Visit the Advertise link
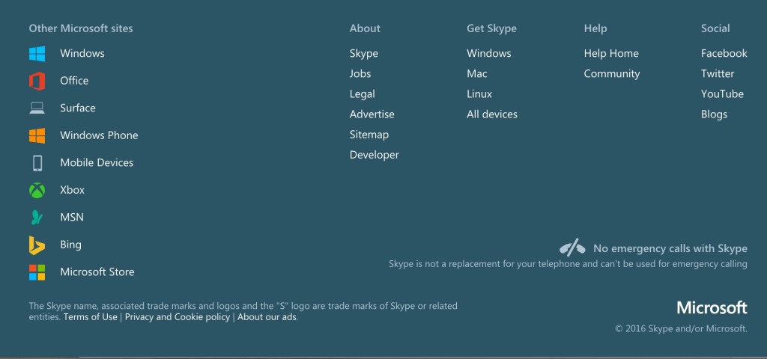Image resolution: width=767 pixels, height=359 pixels. click(372, 114)
